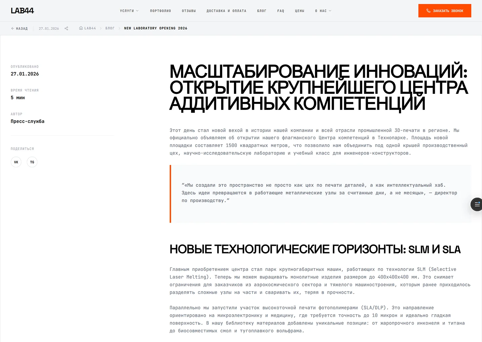Click the БЛОГ link in the top navigation
Screen dimensions: 482x342
click(x=261, y=10)
